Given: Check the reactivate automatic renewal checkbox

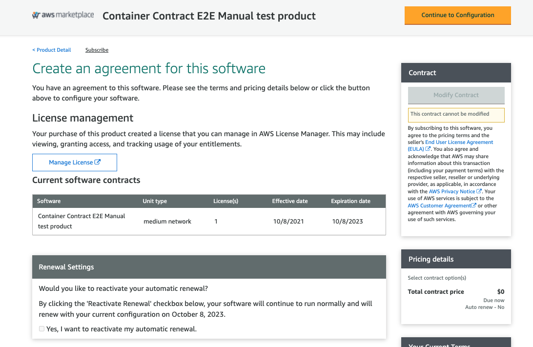Looking at the screenshot, I should [x=41, y=329].
